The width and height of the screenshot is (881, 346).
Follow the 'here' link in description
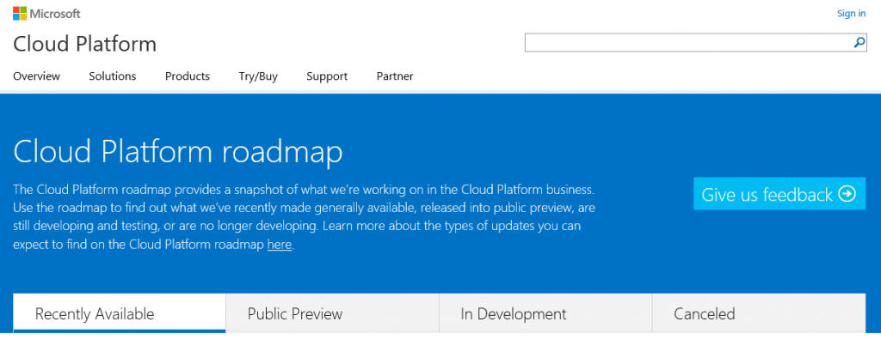tap(280, 245)
